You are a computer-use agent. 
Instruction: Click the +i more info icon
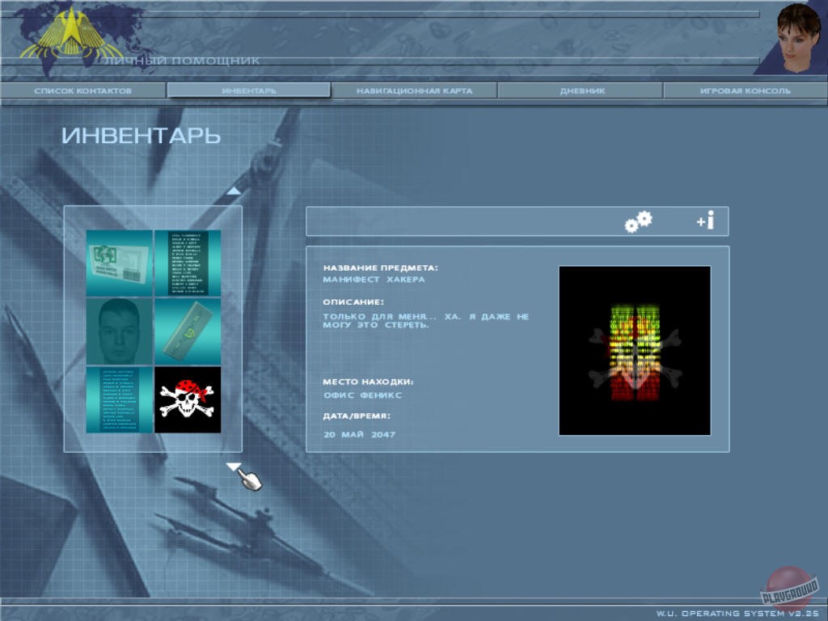pyautogui.click(x=705, y=221)
